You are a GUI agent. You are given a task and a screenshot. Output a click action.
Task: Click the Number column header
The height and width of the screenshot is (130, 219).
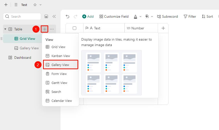click(x=141, y=28)
